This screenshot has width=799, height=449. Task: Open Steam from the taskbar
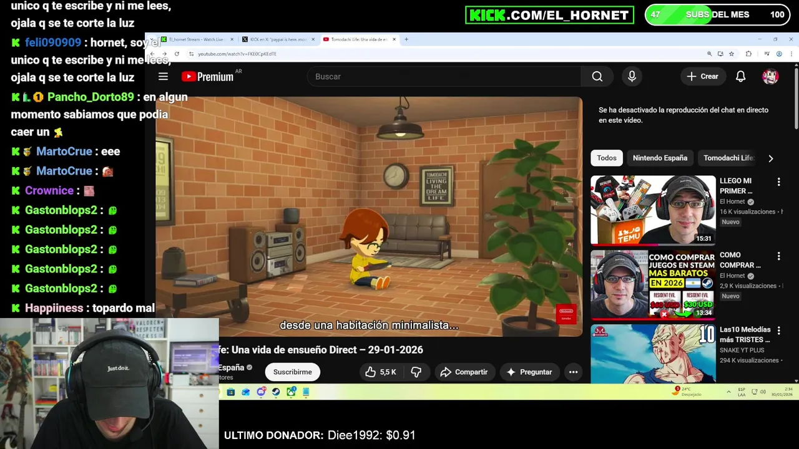[276, 392]
